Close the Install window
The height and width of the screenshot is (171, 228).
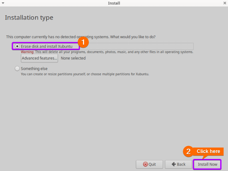225,3
